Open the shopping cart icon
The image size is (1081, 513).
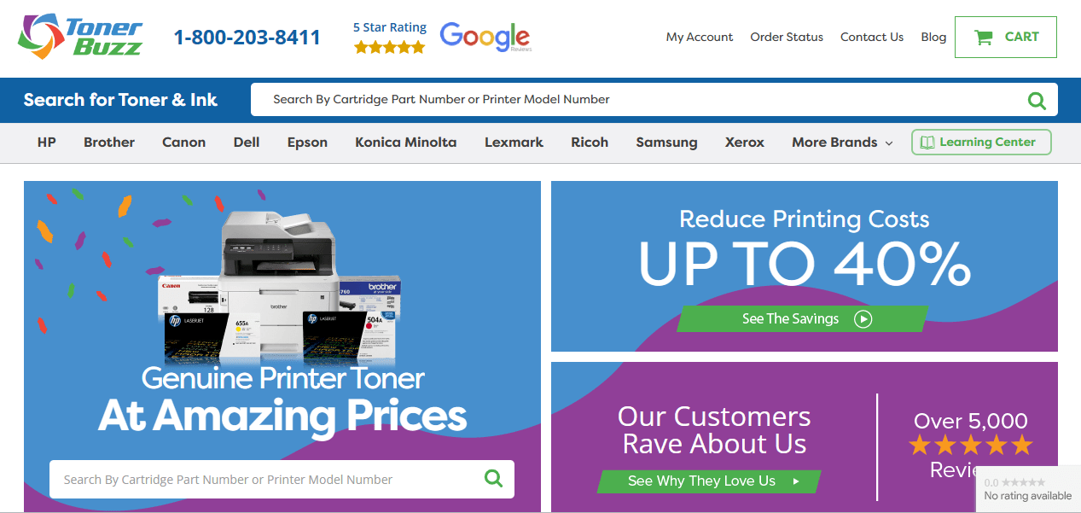point(983,38)
